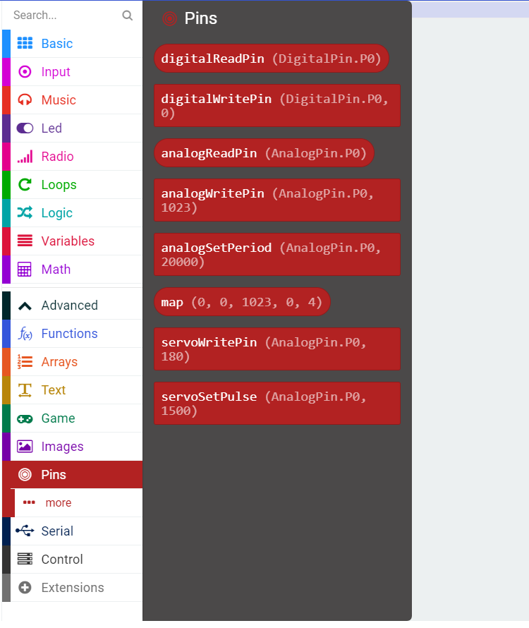Select the Input category icon

tap(25, 72)
